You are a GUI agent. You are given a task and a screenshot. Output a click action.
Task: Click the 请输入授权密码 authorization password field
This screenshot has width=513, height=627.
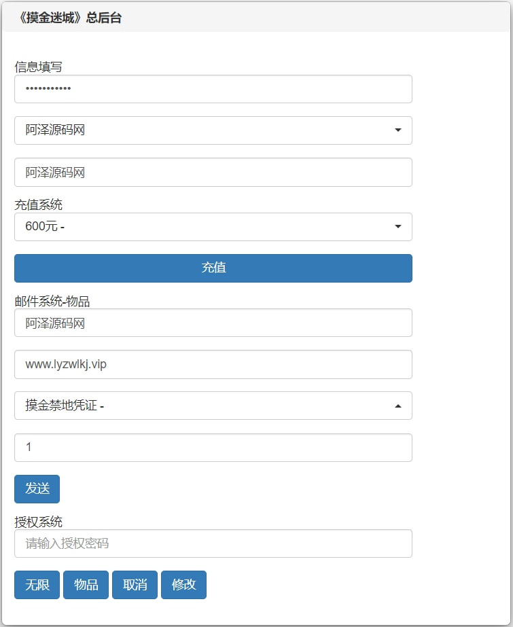tap(213, 543)
